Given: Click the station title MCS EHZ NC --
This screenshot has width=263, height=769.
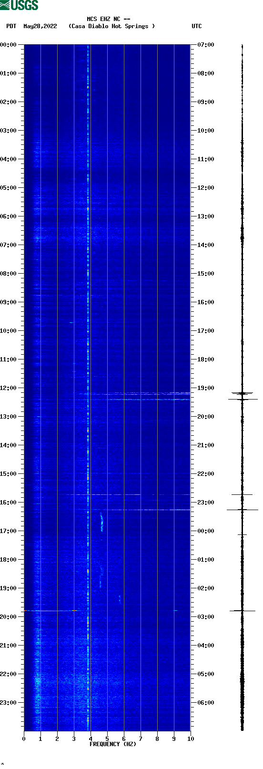Looking at the screenshot, I should [x=109, y=19].
